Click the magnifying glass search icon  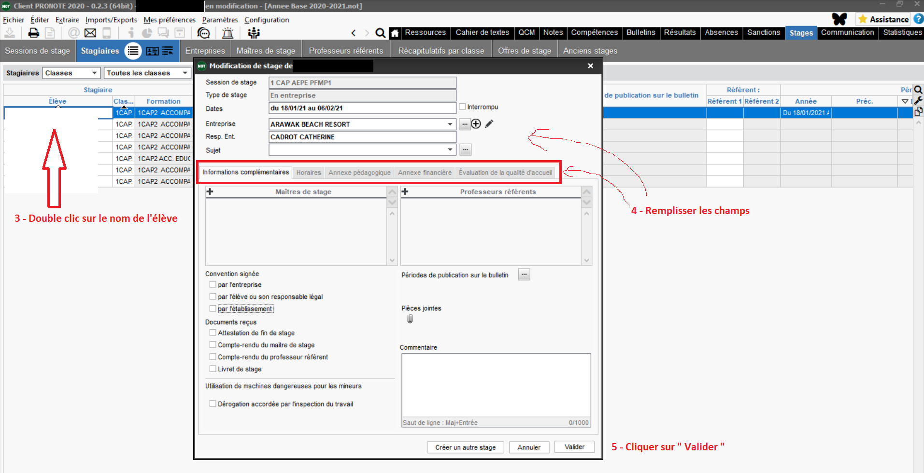point(380,33)
